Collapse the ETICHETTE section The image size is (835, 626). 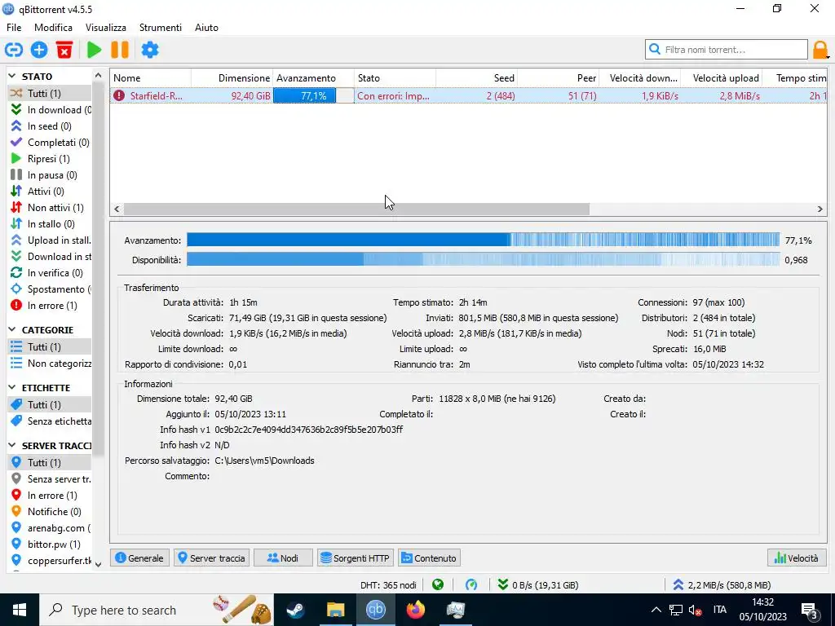[12, 388]
